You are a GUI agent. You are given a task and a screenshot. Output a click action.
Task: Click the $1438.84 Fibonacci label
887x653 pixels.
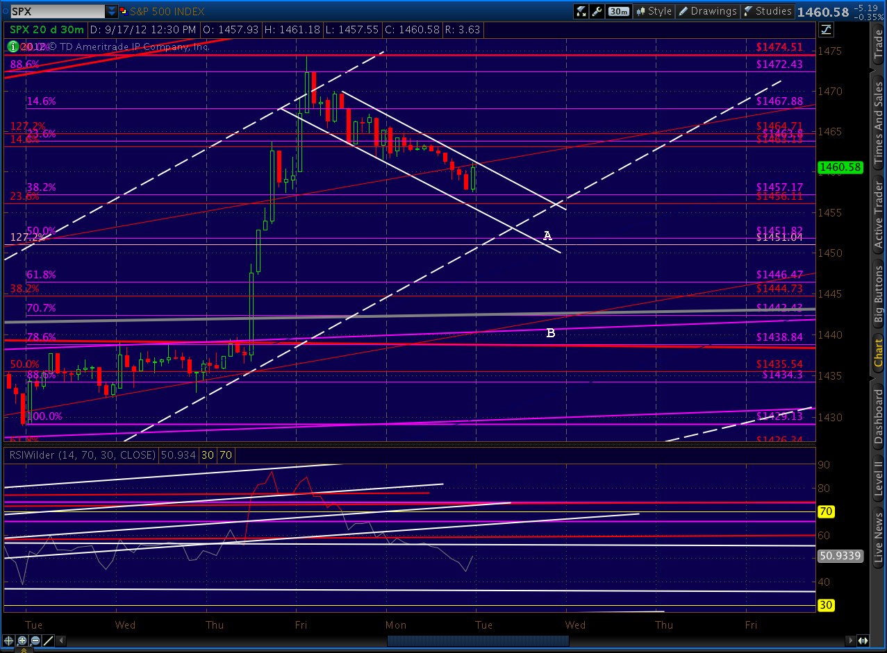click(779, 337)
